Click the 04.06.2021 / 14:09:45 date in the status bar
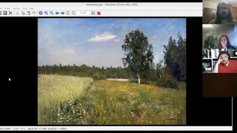The height and width of the screenshot is (133, 237). pyautogui.click(x=57, y=129)
